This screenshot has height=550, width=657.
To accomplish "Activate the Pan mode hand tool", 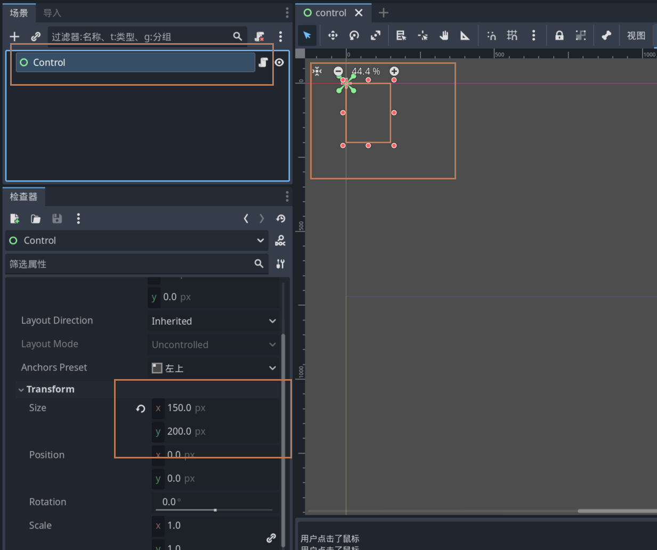I will (x=444, y=36).
